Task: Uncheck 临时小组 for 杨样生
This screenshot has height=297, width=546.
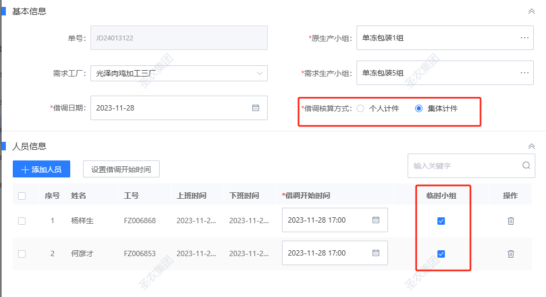Action: pos(441,221)
